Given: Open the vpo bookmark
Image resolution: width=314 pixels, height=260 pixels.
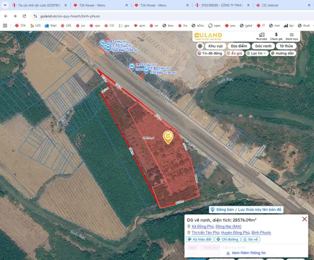Looking at the screenshot, I should coord(95,25).
